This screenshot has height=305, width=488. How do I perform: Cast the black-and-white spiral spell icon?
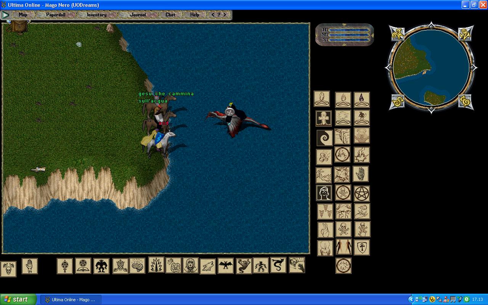pos(324,138)
